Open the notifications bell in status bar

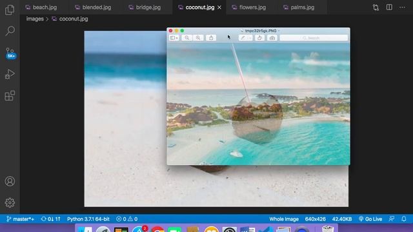click(404, 219)
